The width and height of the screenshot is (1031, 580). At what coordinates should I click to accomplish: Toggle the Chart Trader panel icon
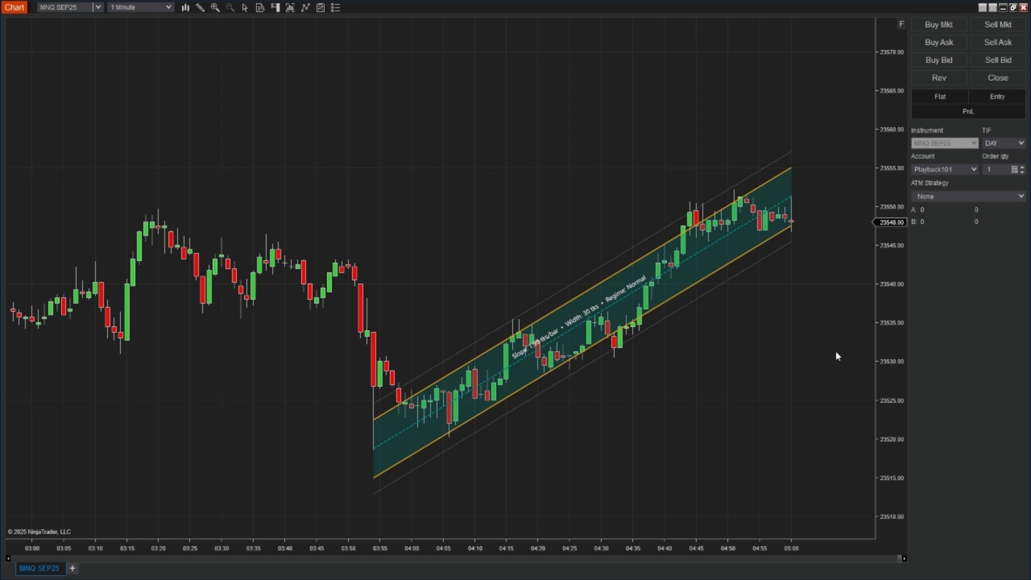pyautogui.click(x=275, y=8)
